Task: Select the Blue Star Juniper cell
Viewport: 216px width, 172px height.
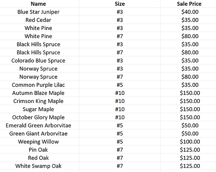Action: 38,12
